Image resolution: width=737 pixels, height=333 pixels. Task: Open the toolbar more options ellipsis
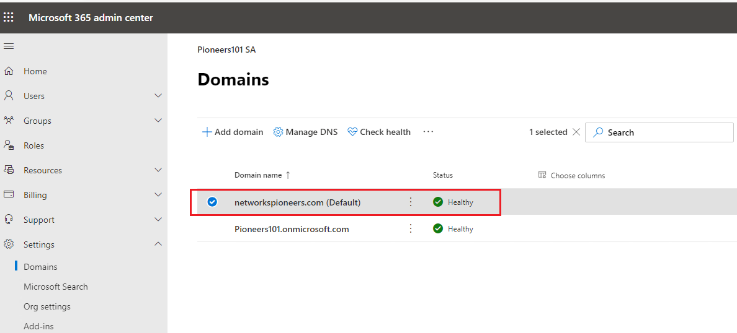point(427,132)
